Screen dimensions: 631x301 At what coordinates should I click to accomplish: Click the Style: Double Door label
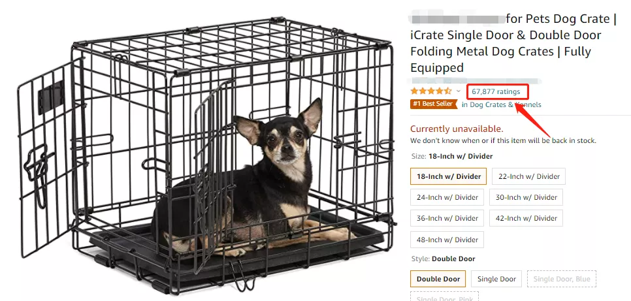pos(444,259)
